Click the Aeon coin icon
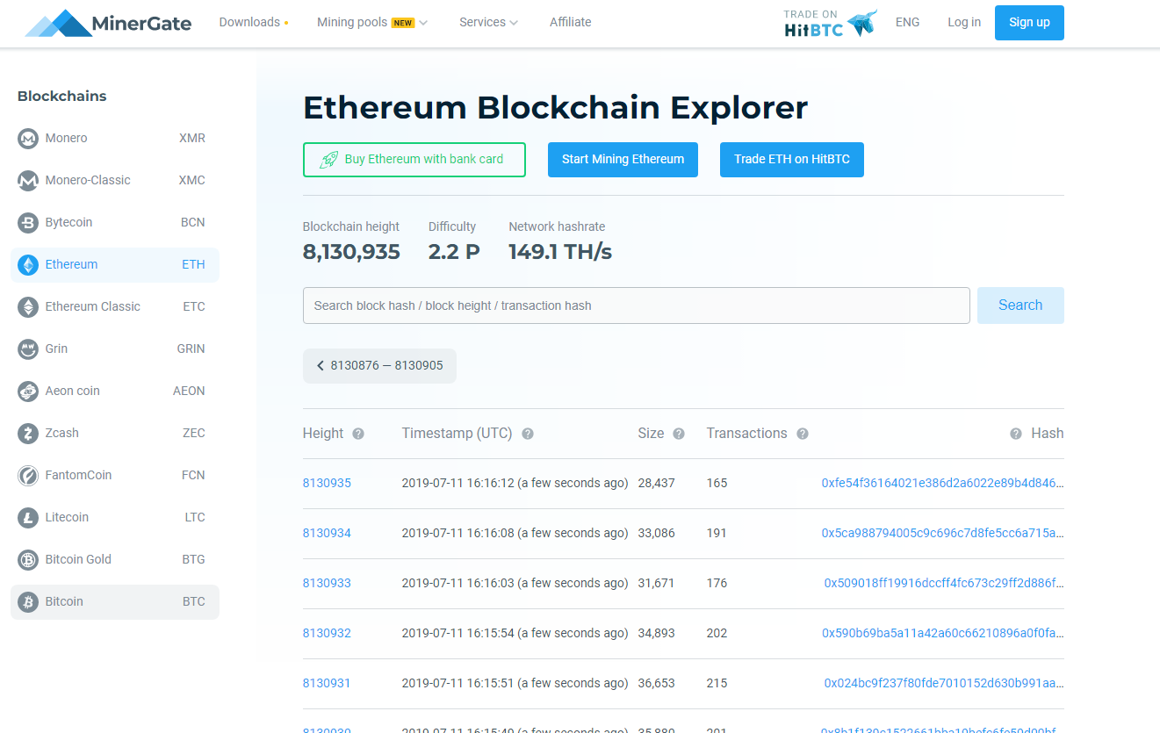The height and width of the screenshot is (733, 1160). pyautogui.click(x=28, y=392)
